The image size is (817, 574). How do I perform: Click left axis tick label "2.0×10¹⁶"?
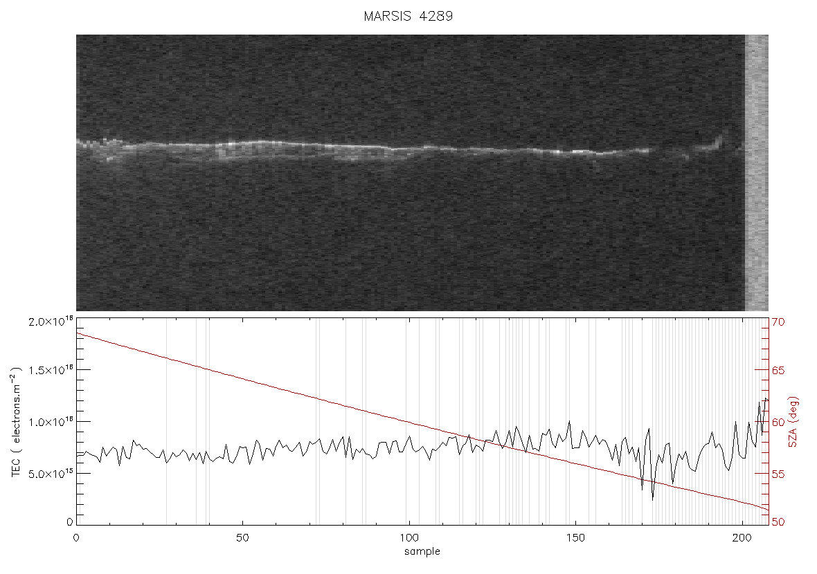51,322
